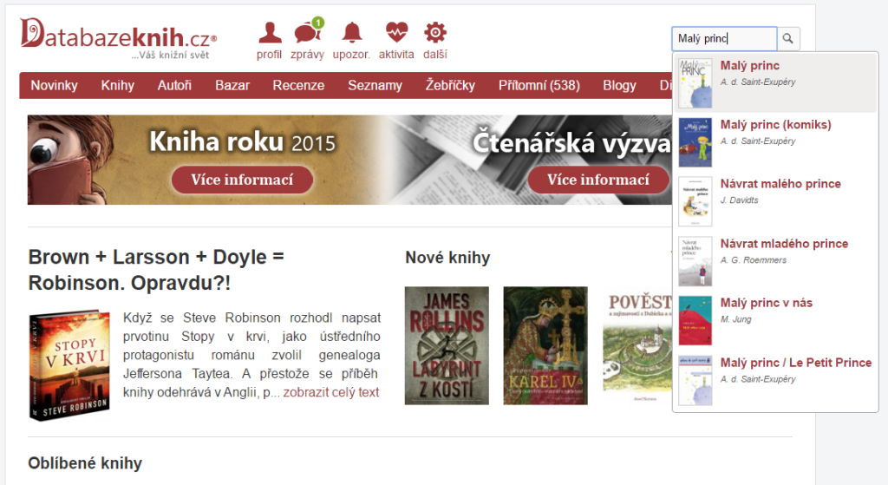Select suggestion Návrat malého prince
The image size is (888, 485).
(774, 200)
